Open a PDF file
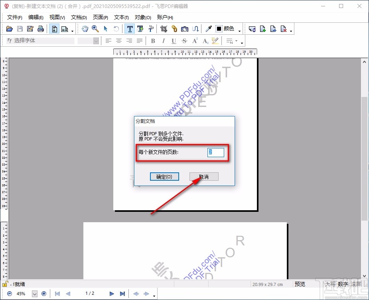 9,28
